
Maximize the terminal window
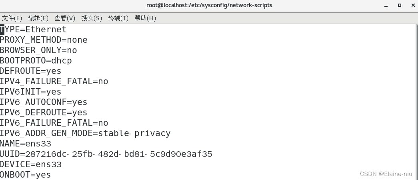click(x=399, y=6)
